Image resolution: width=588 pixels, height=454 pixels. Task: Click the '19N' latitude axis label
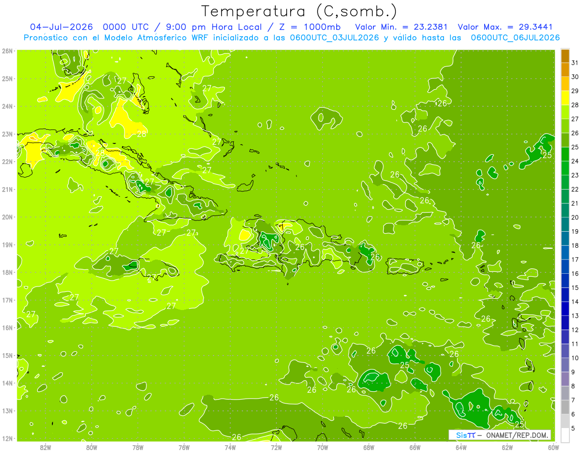coord(7,244)
